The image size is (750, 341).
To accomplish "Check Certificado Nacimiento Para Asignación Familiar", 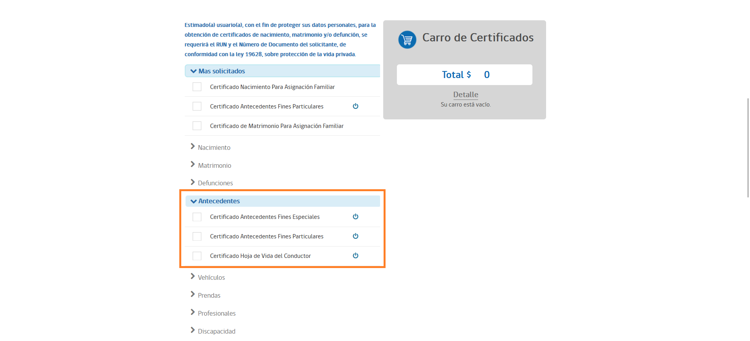I will (197, 87).
